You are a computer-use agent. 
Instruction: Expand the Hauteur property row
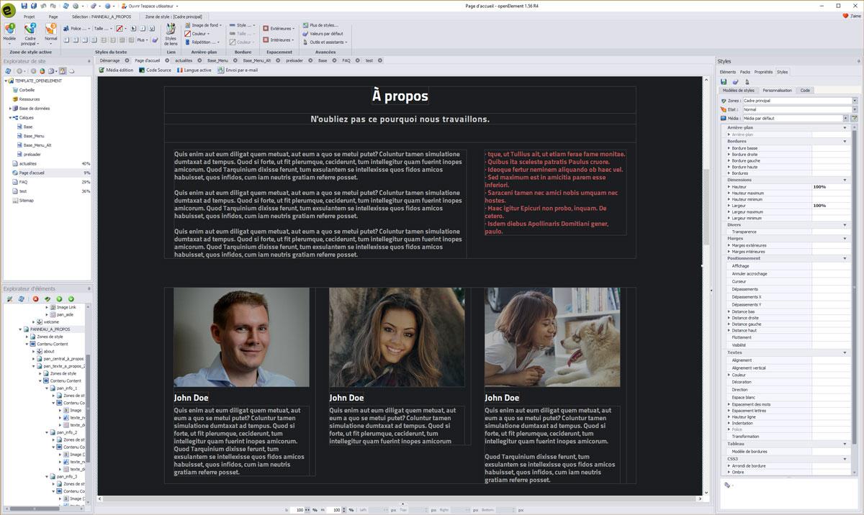(x=729, y=187)
